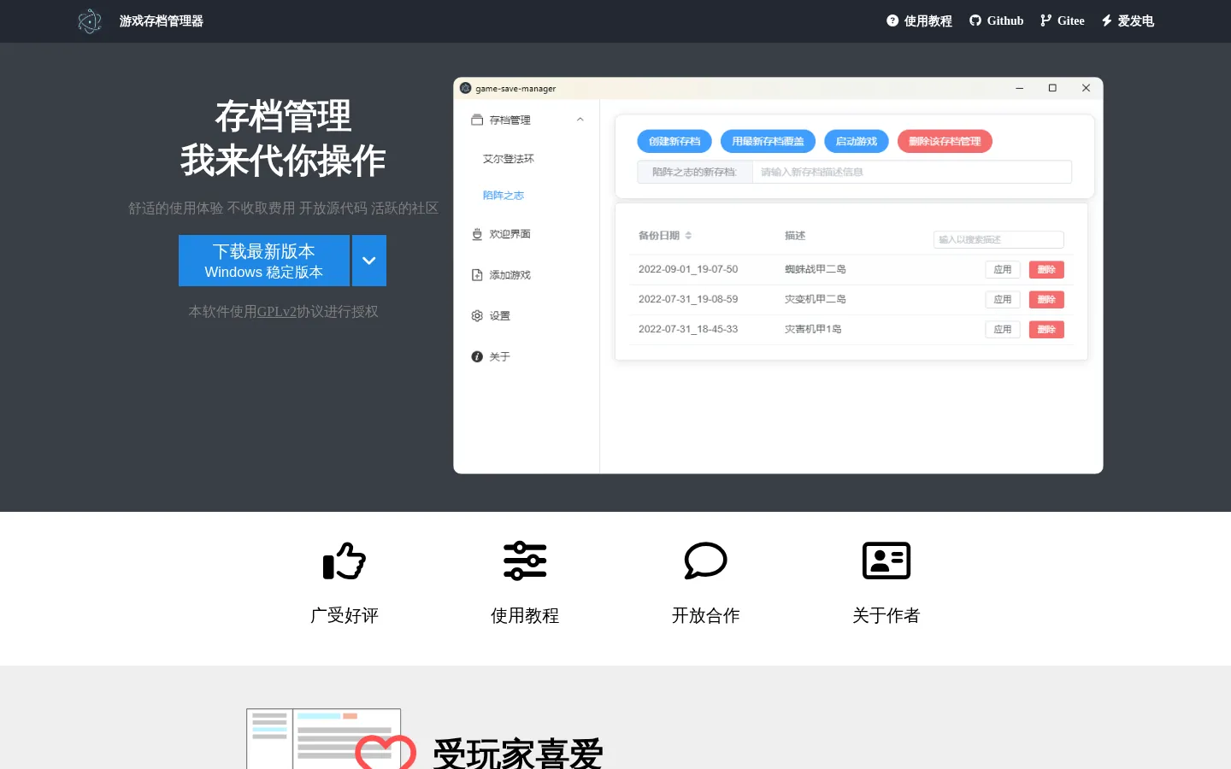Click the red 删除该存档管理 button
The width and height of the screenshot is (1231, 769).
tap(945, 142)
